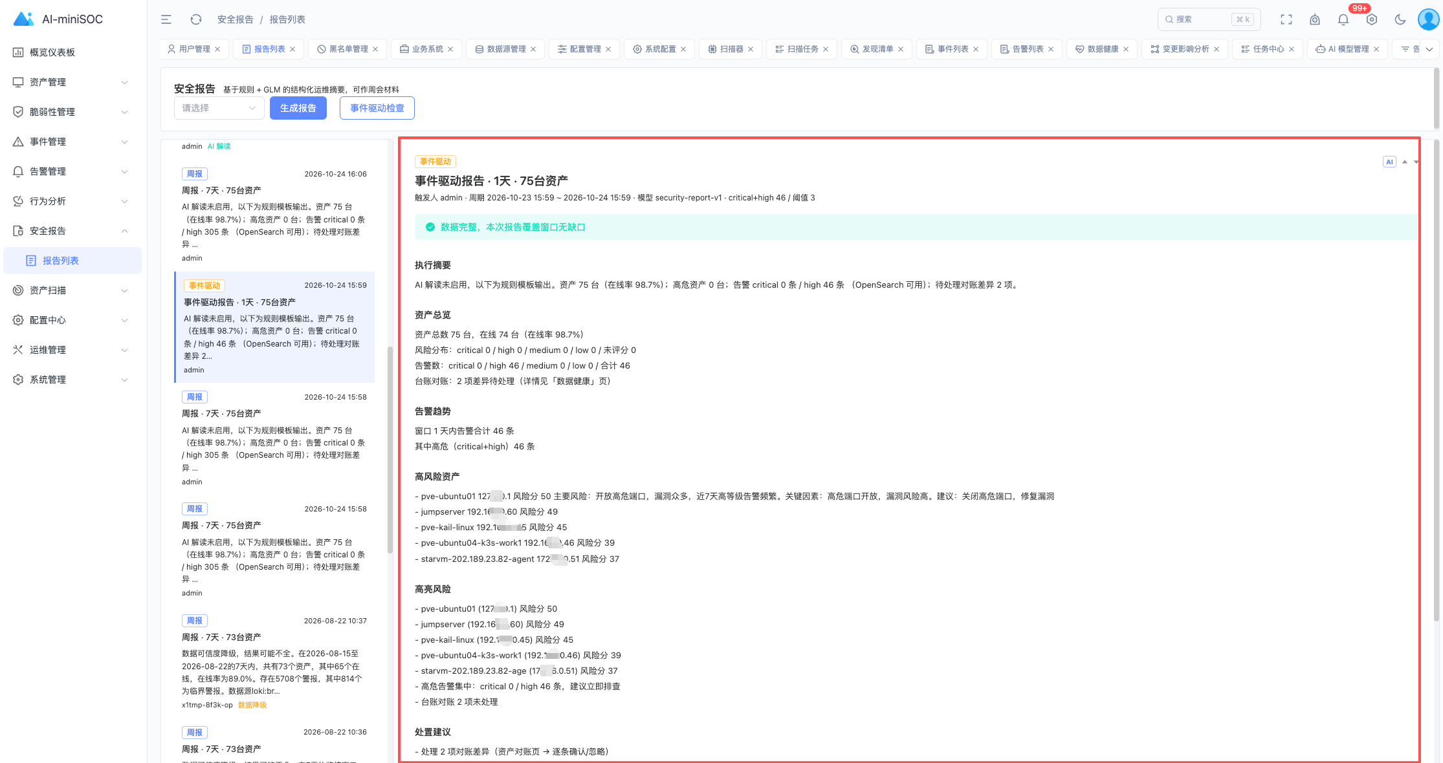
Task: Click the AI badge icon in report
Action: [1389, 162]
